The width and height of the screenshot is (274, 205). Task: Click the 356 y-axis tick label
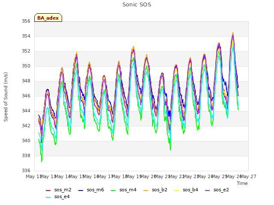coord(26,21)
